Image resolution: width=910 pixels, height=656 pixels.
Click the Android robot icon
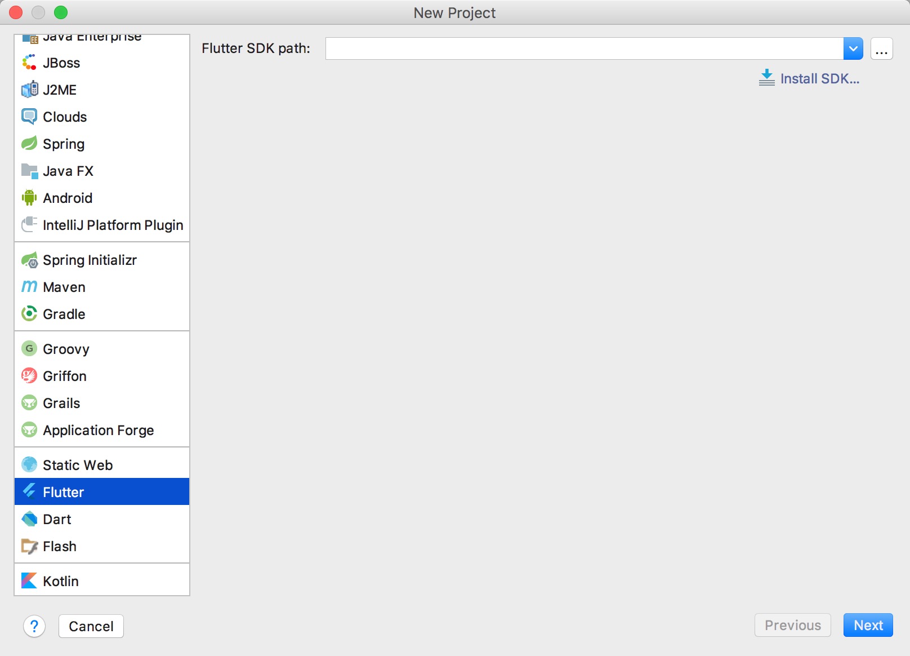pyautogui.click(x=29, y=198)
